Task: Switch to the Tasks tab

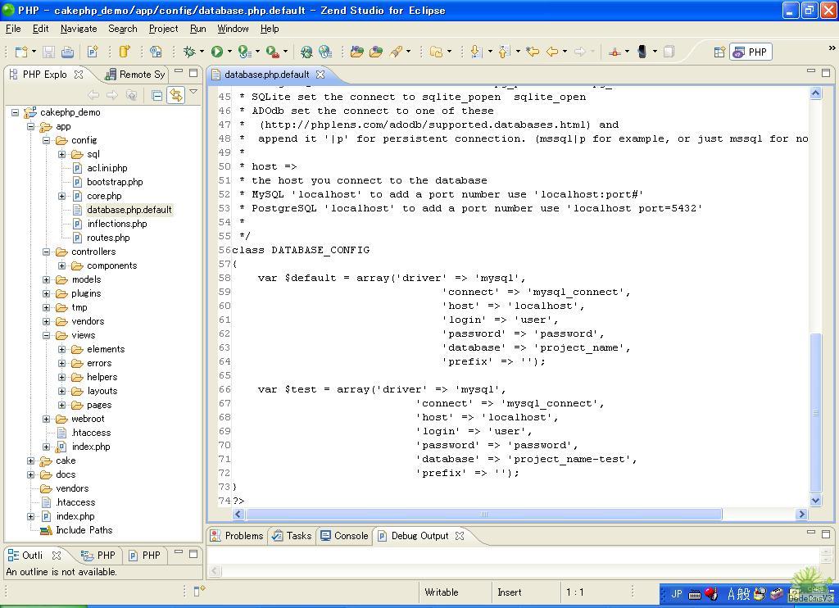Action: [293, 536]
